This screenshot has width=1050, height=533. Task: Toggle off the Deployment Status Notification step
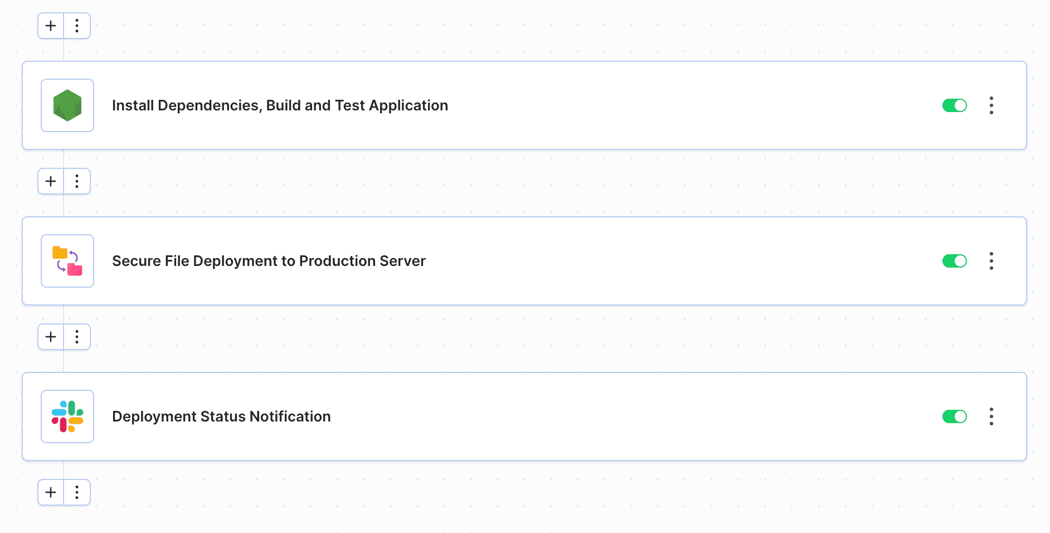955,416
